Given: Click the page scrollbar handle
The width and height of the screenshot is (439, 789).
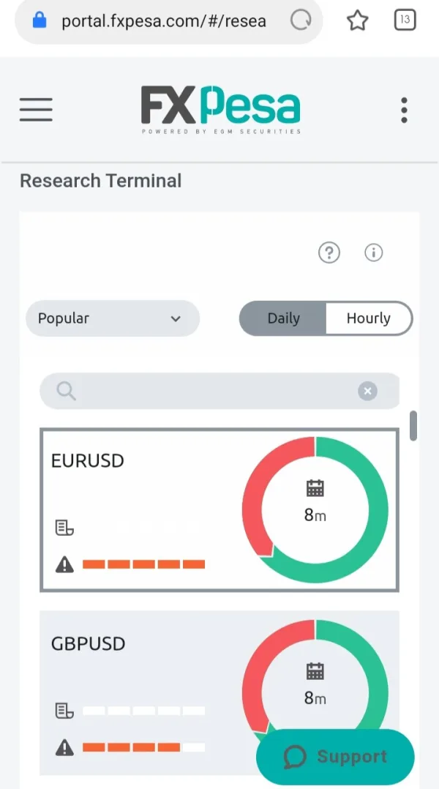Looking at the screenshot, I should tap(413, 426).
